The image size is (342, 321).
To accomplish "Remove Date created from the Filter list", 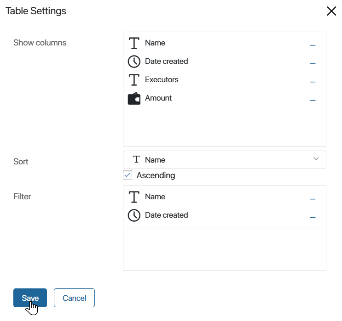I will coord(313,217).
